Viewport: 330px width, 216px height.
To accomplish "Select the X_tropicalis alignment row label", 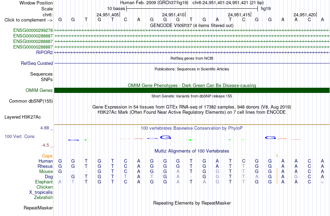I will tap(41, 192).
